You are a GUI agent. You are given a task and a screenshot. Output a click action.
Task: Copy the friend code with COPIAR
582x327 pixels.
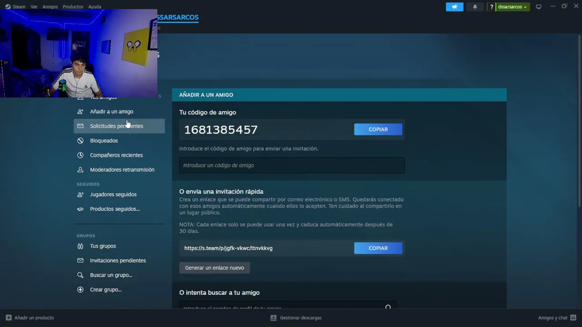tap(378, 129)
